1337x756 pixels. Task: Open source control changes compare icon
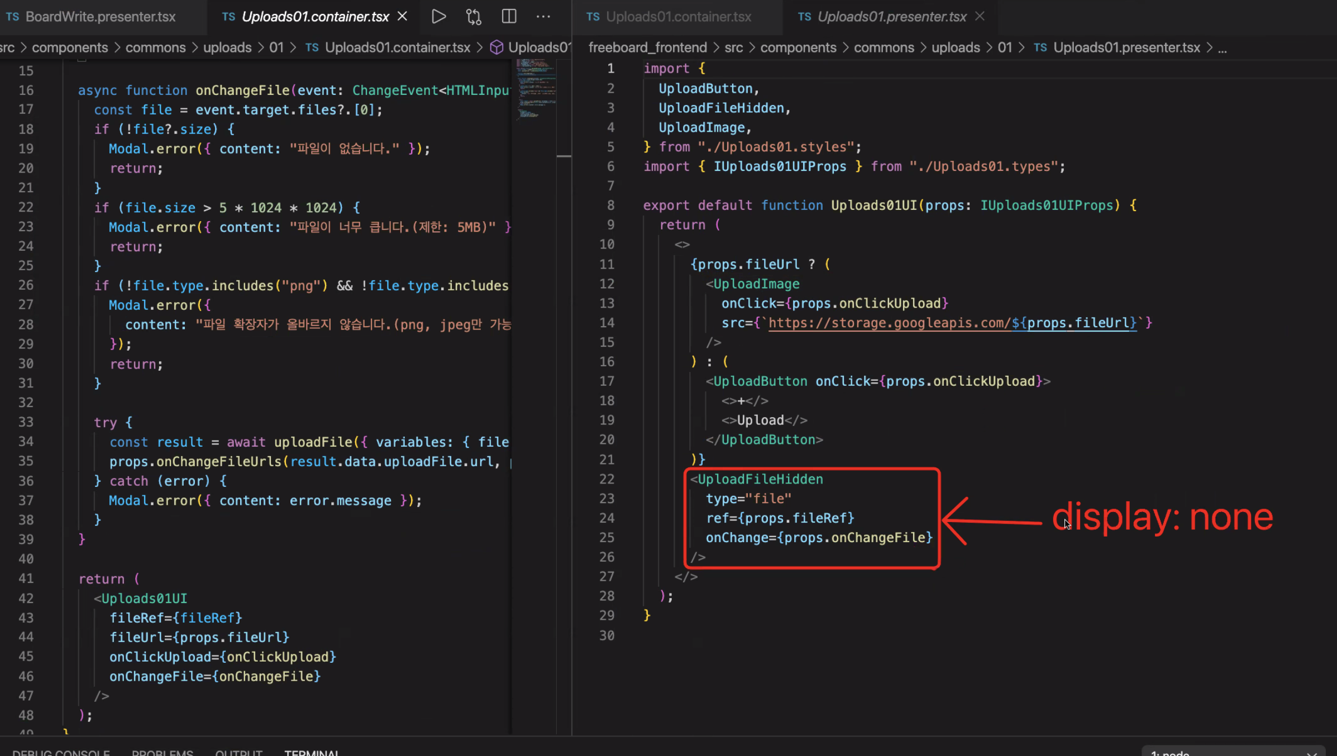[474, 17]
